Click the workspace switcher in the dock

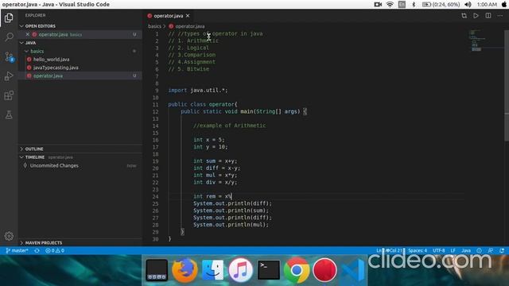[x=157, y=270]
